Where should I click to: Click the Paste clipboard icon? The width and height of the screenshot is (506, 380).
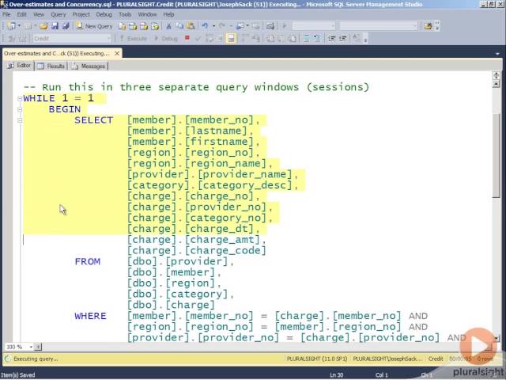click(x=191, y=26)
